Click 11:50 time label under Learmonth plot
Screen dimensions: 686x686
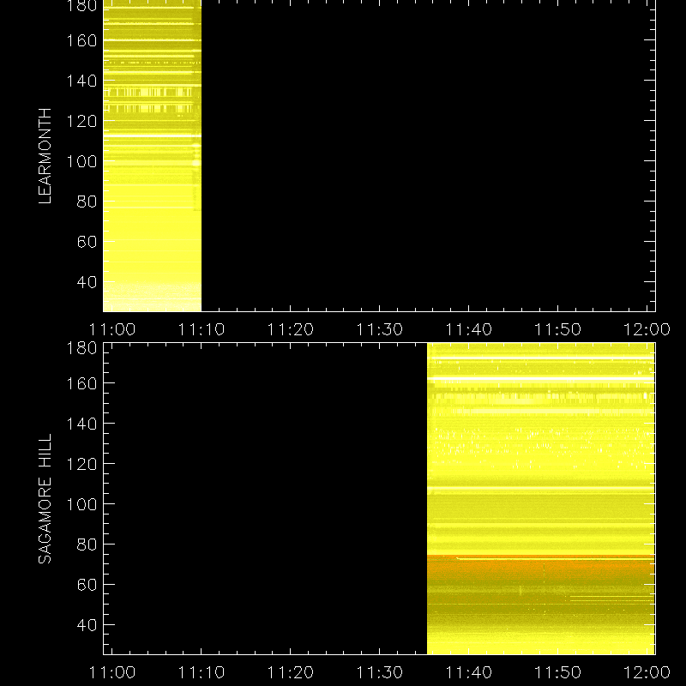[558, 329]
